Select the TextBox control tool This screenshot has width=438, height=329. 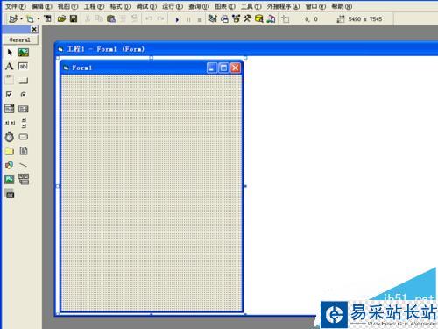click(x=24, y=66)
